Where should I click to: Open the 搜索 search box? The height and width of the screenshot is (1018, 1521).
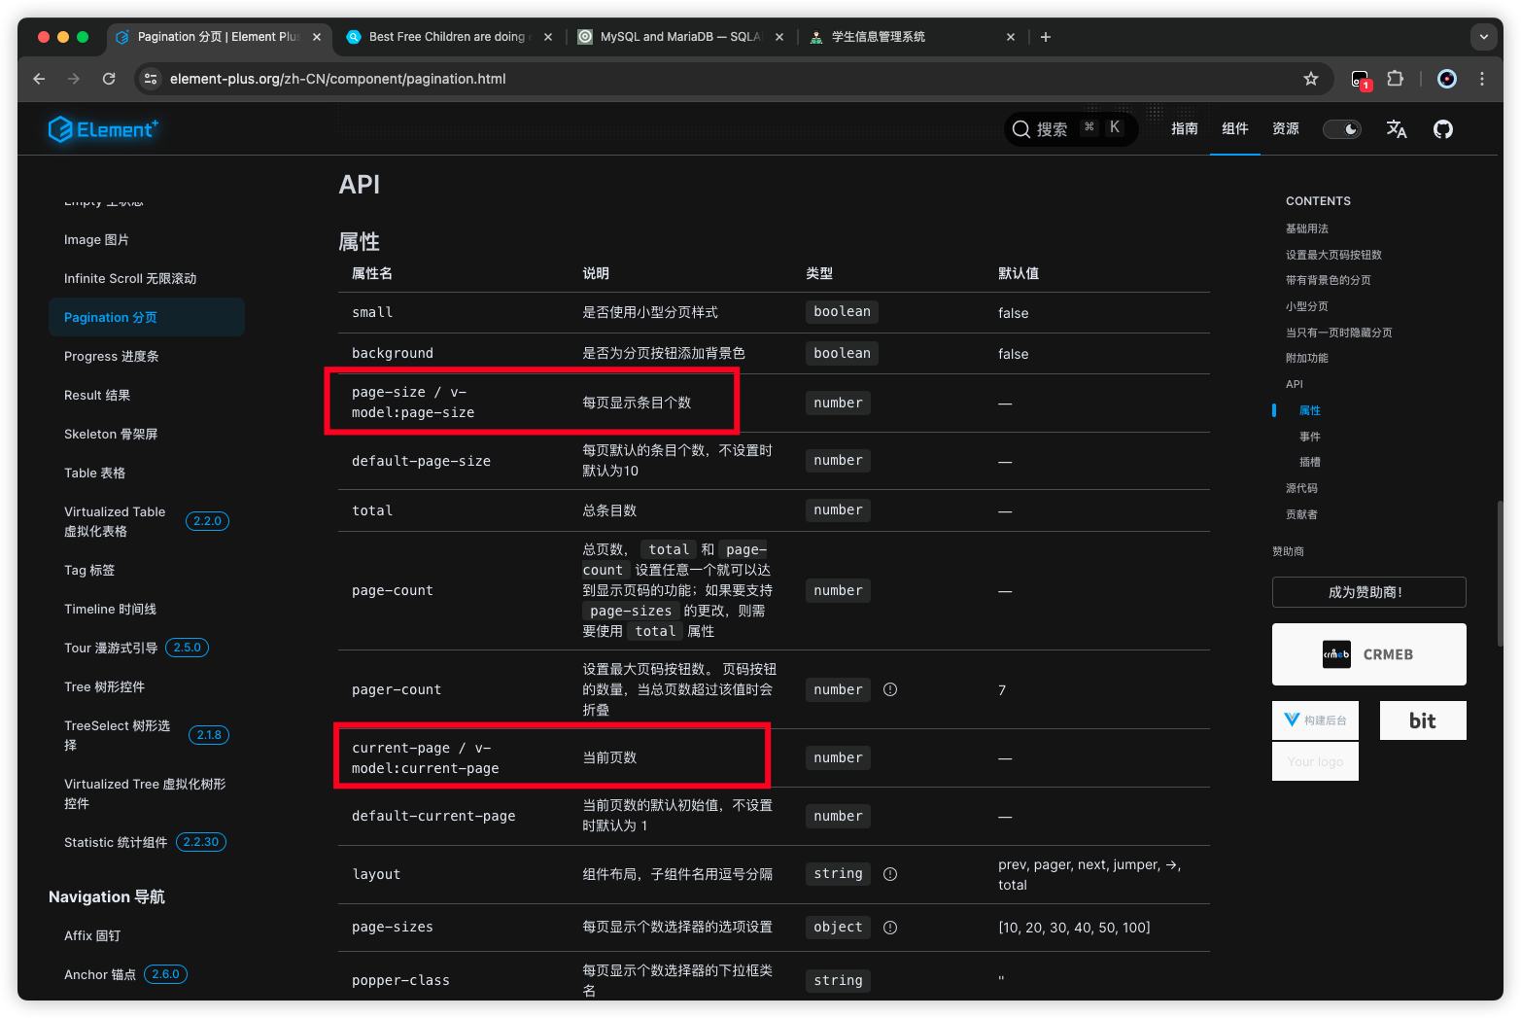click(x=1070, y=128)
